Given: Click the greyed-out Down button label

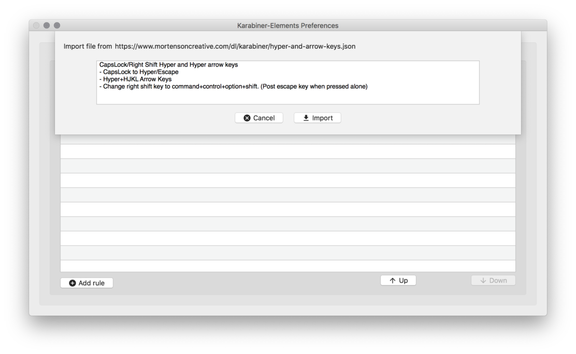Looking at the screenshot, I should pyautogui.click(x=498, y=281).
